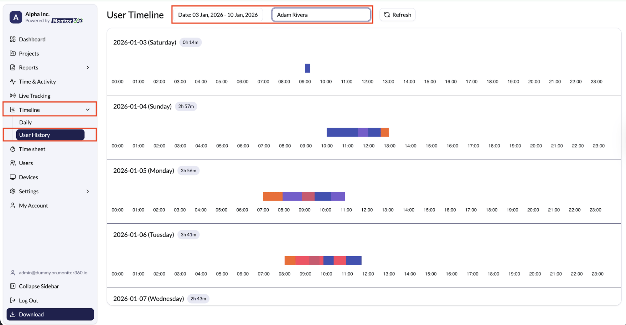This screenshot has height=325, width=626.
Task: Click the Saturday timeline activity block
Action: [x=308, y=68]
